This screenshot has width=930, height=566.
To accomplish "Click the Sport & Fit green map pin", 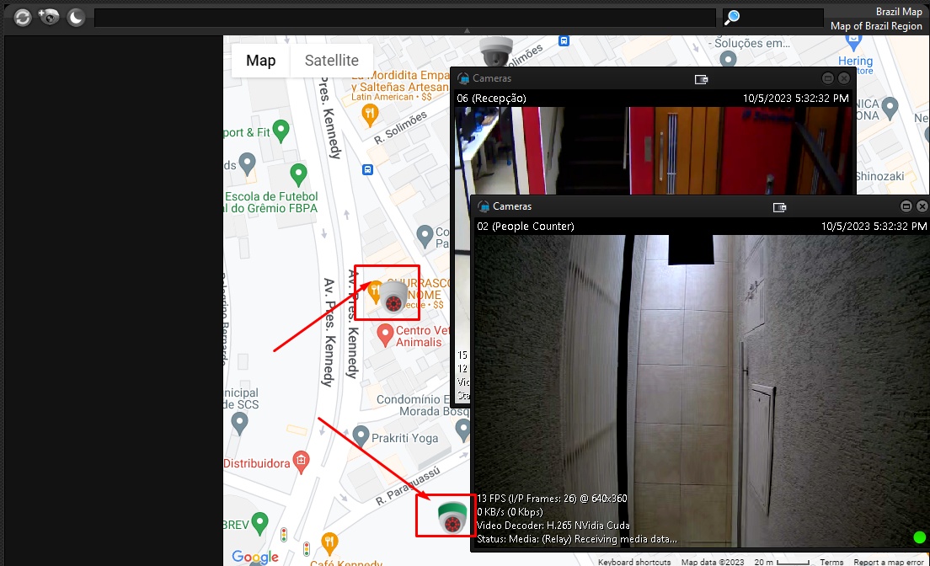I will [281, 131].
